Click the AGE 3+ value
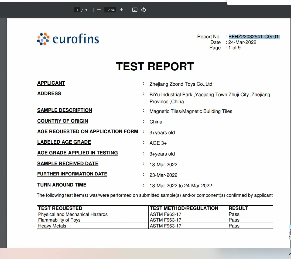The height and width of the screenshot is (259, 291). [x=158, y=143]
